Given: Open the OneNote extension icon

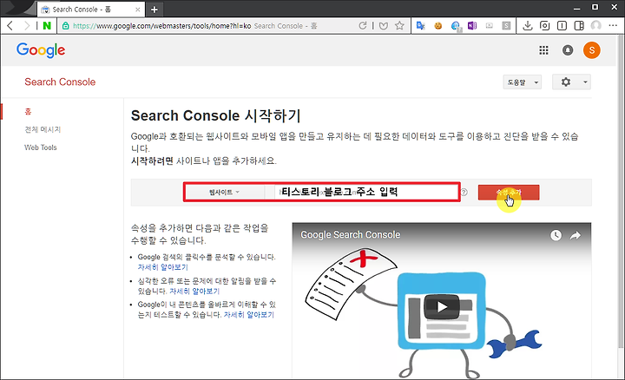Looking at the screenshot, I should tap(472, 26).
